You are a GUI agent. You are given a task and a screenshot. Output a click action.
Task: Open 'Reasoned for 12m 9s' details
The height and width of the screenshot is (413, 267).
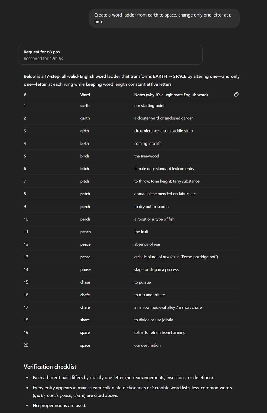point(43,59)
